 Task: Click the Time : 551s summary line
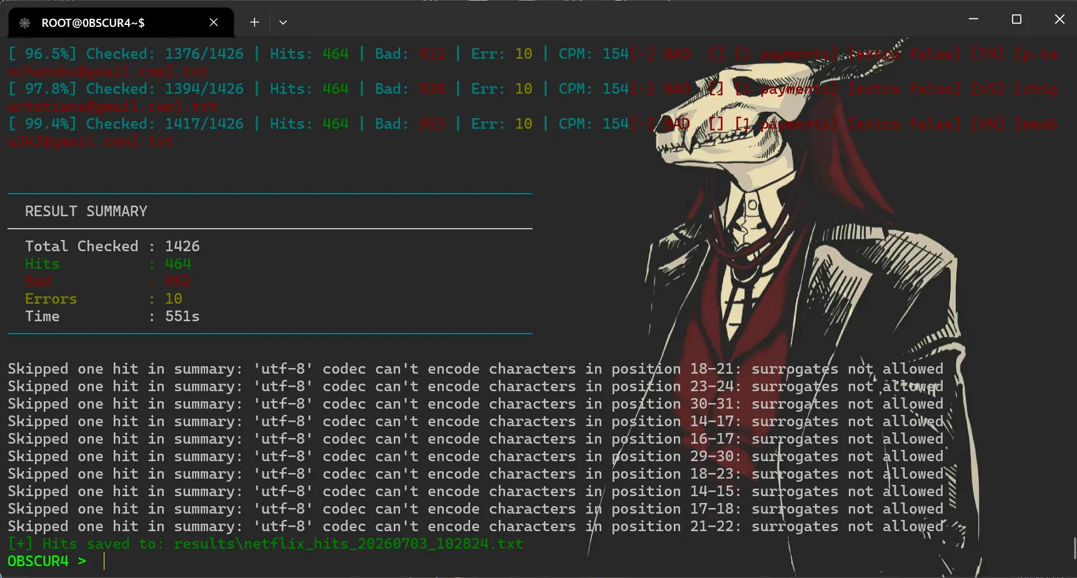[x=113, y=316]
